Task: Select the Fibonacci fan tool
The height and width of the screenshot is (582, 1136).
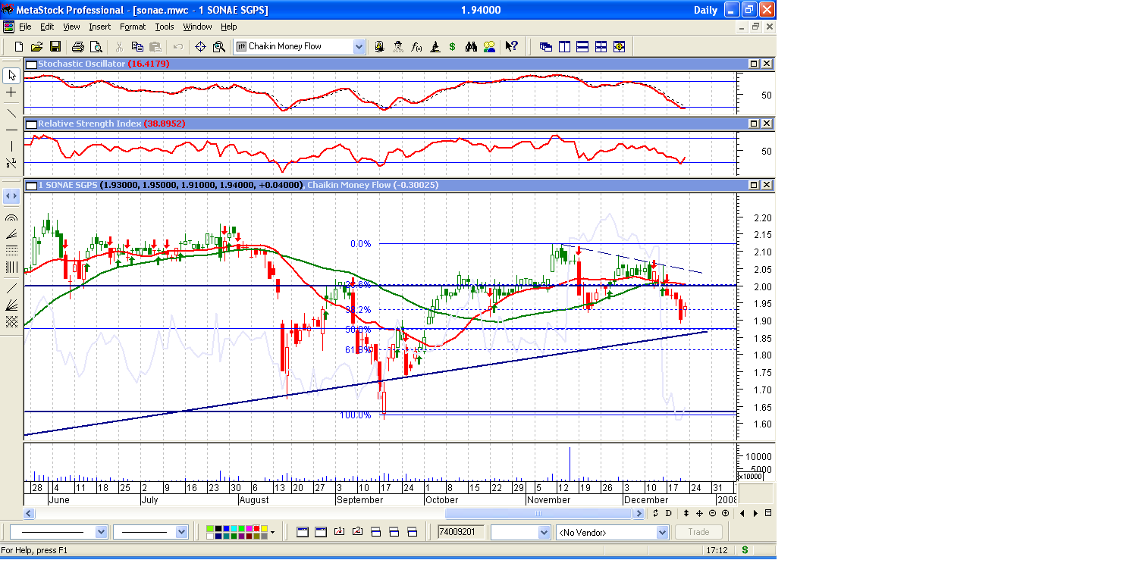Action: coord(11,234)
